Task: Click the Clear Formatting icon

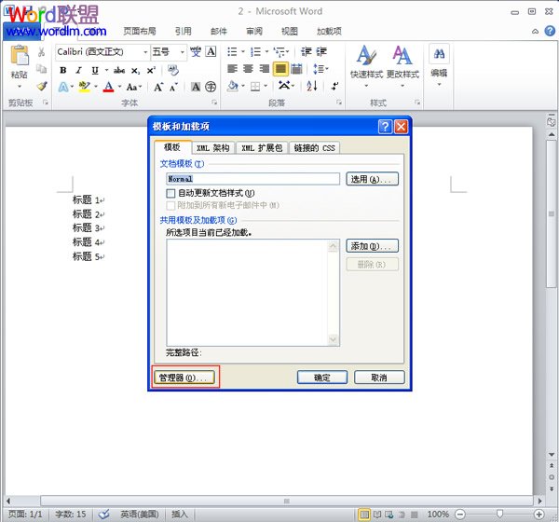Action: 173,70
